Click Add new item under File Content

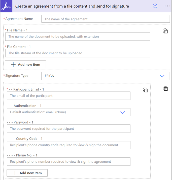[x=25, y=64]
